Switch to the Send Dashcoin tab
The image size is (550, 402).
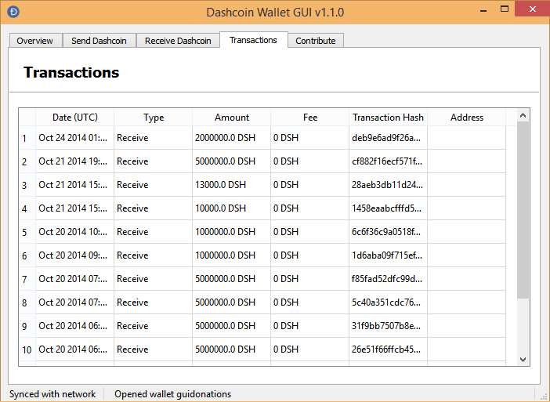(99, 41)
